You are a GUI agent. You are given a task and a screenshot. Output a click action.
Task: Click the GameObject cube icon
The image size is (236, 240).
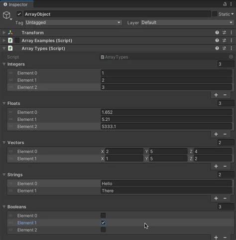coord(6,15)
